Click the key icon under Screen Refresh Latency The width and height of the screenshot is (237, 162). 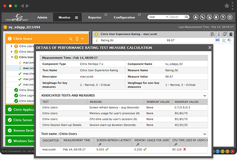pos(100,144)
